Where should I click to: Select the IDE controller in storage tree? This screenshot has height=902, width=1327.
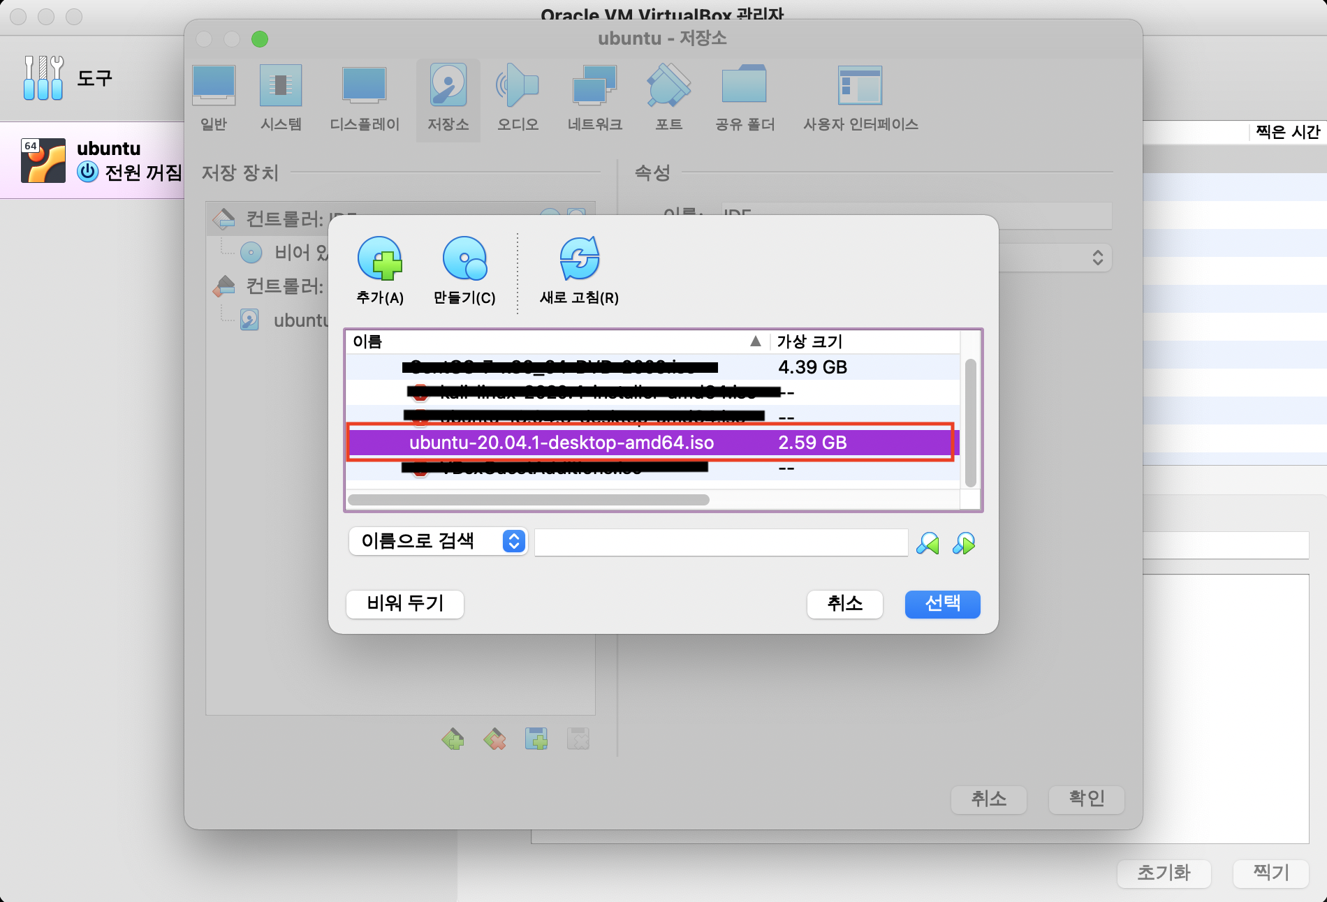270,219
